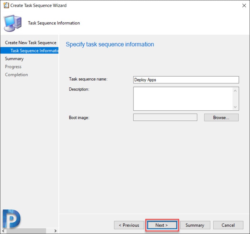Click the 'Description:' label
250x234 pixels.
coord(79,89)
